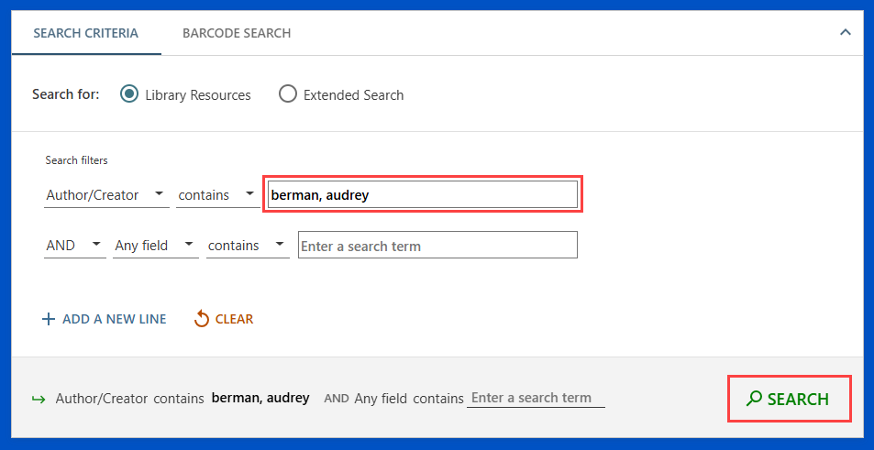Click the second row's search term box
The width and height of the screenshot is (874, 450).
click(x=437, y=246)
